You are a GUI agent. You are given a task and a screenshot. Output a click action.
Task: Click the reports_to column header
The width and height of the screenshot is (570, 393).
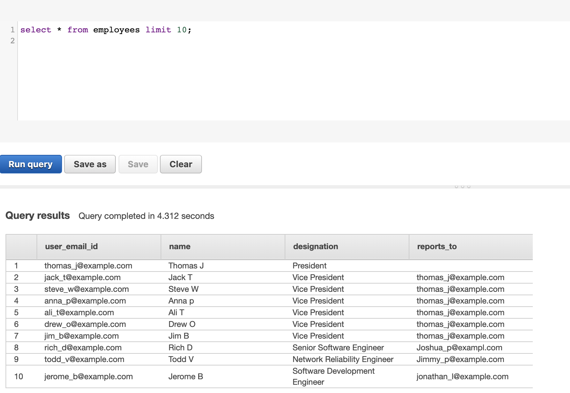(437, 246)
